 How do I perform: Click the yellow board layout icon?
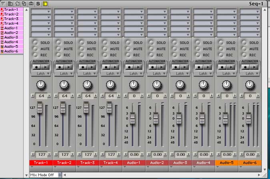45,3
